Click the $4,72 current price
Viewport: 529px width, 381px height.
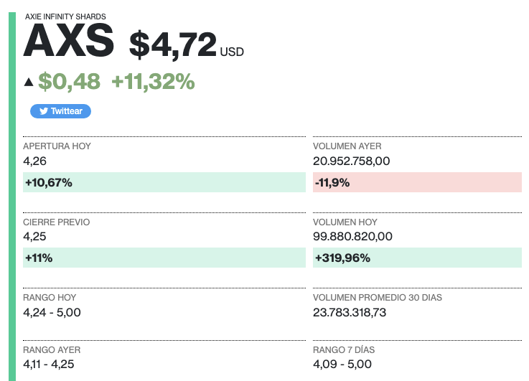coord(173,45)
